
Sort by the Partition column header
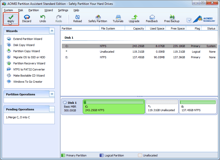click(x=80, y=28)
